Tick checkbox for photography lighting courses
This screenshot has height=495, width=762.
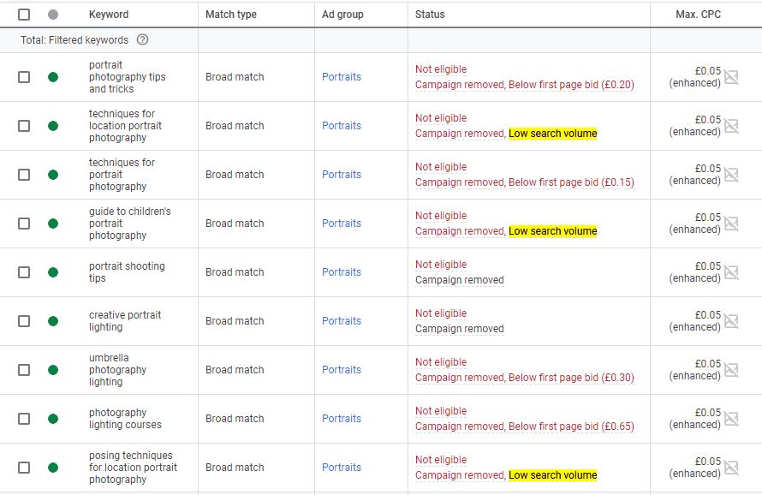pos(24,419)
